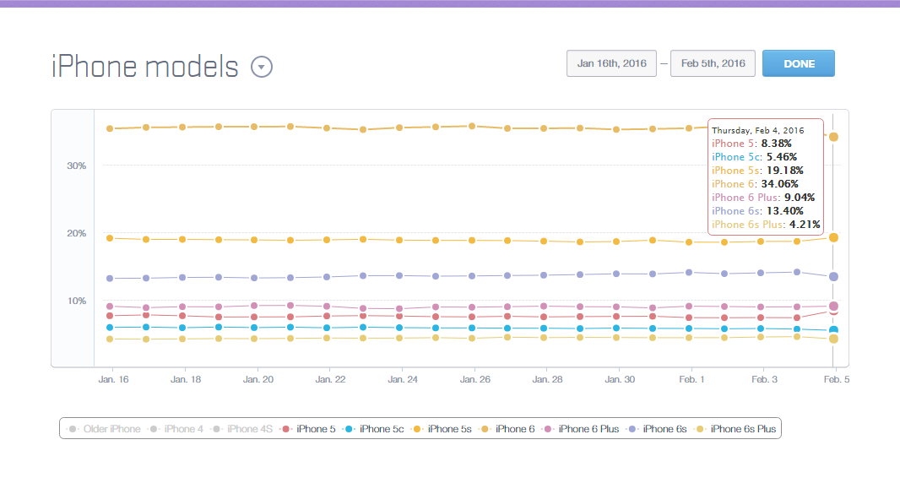The height and width of the screenshot is (494, 900).
Task: Click the iPhone models page heading
Action: tap(145, 67)
